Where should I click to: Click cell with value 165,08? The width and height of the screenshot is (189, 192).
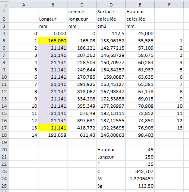point(82,41)
